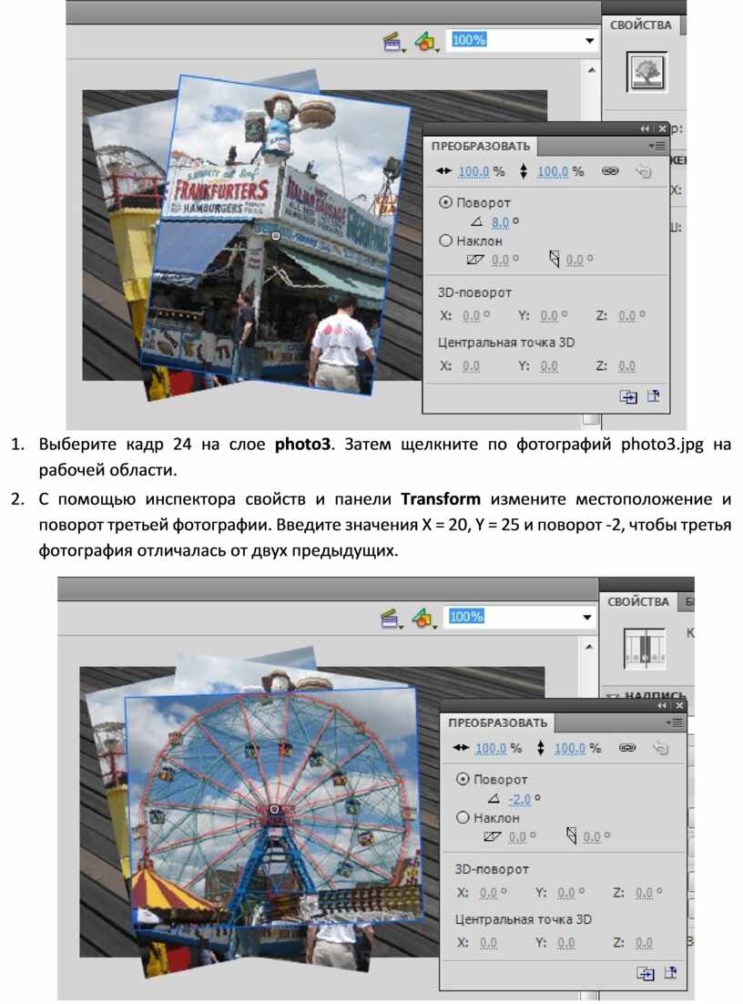Click scale height 100.0 in panel with -2.0° rotation
The height and width of the screenshot is (1004, 743).
click(570, 748)
